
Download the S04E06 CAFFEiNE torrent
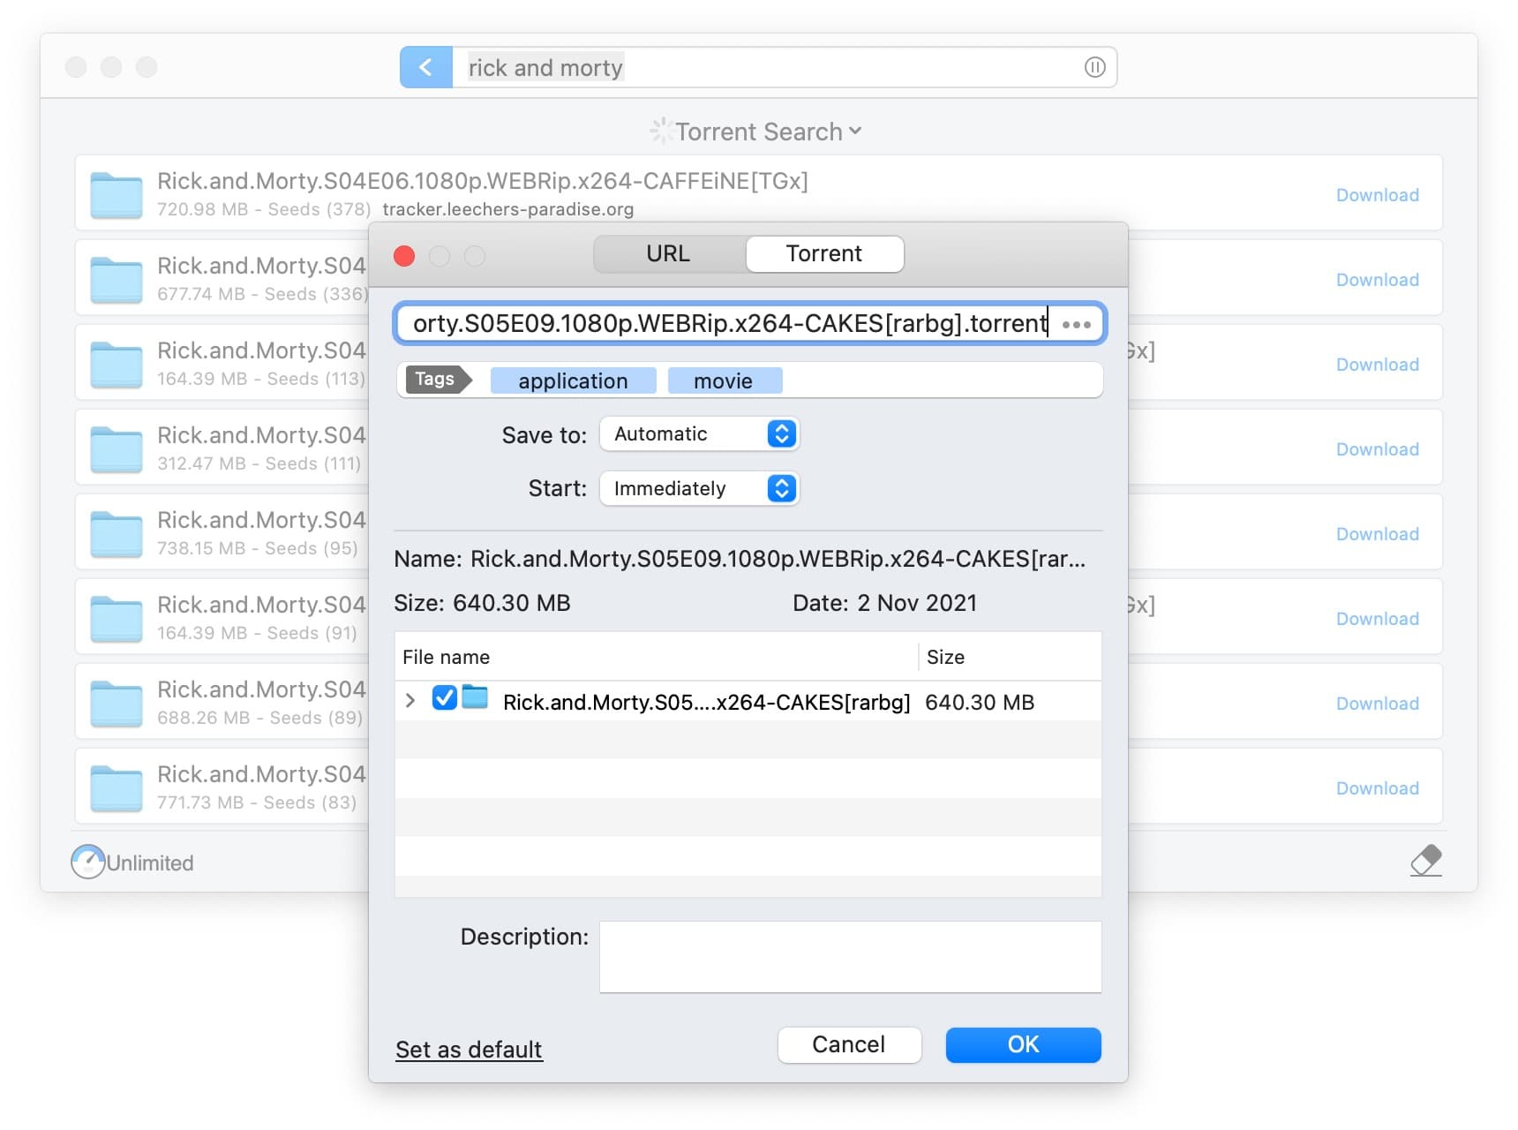[x=1377, y=195]
